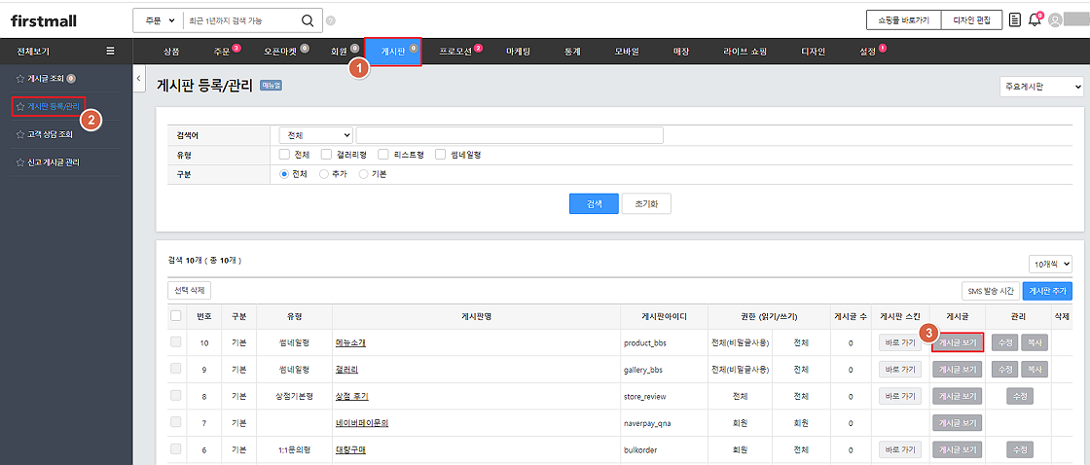Open the 네이버페이문의 board link
Image resolution: width=1090 pixels, height=465 pixels.
coord(361,423)
